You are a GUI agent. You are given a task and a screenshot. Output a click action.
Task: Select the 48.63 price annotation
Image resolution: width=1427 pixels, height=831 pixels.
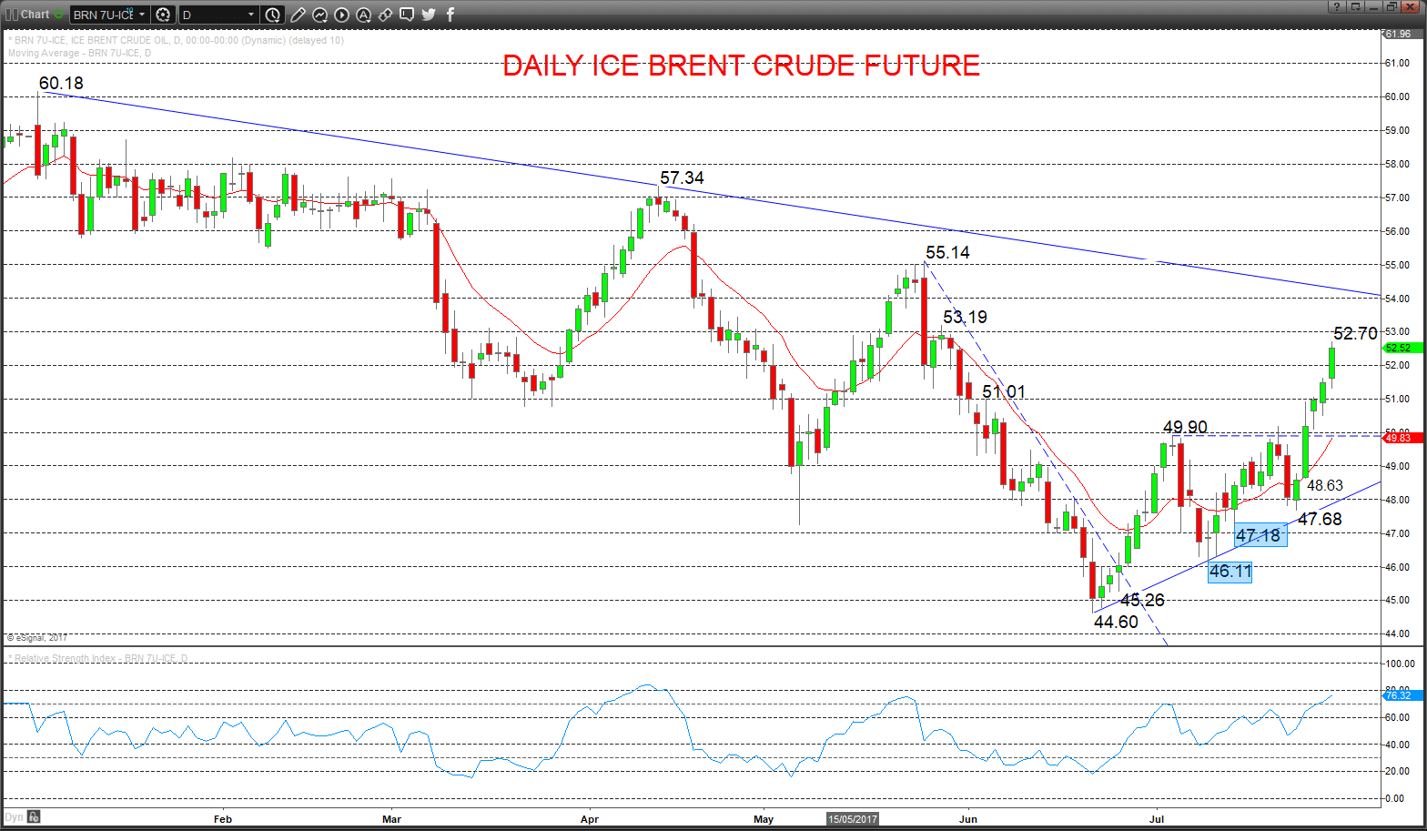(x=1325, y=485)
